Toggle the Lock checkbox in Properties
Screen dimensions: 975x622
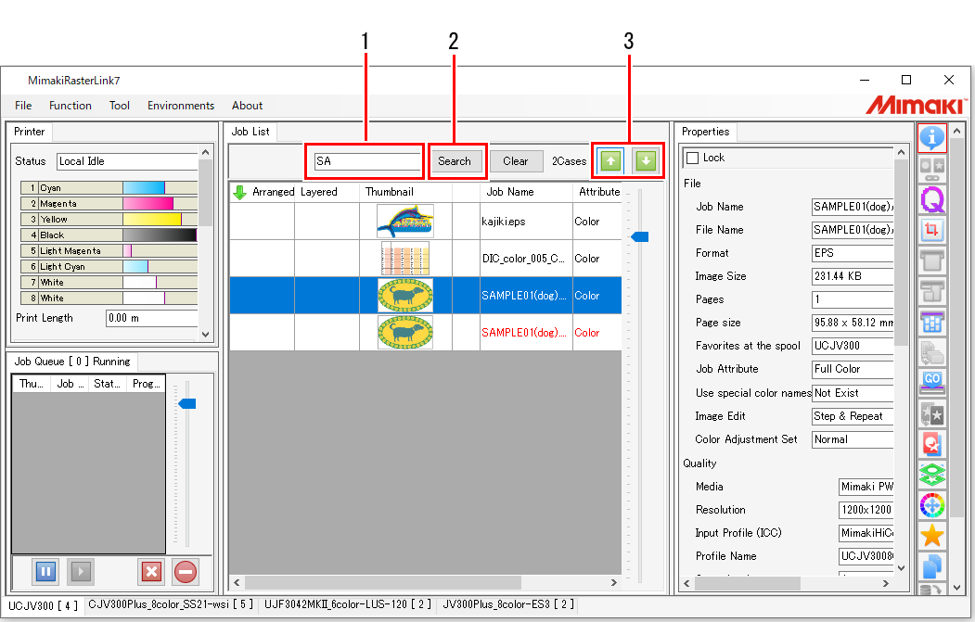pos(692,159)
